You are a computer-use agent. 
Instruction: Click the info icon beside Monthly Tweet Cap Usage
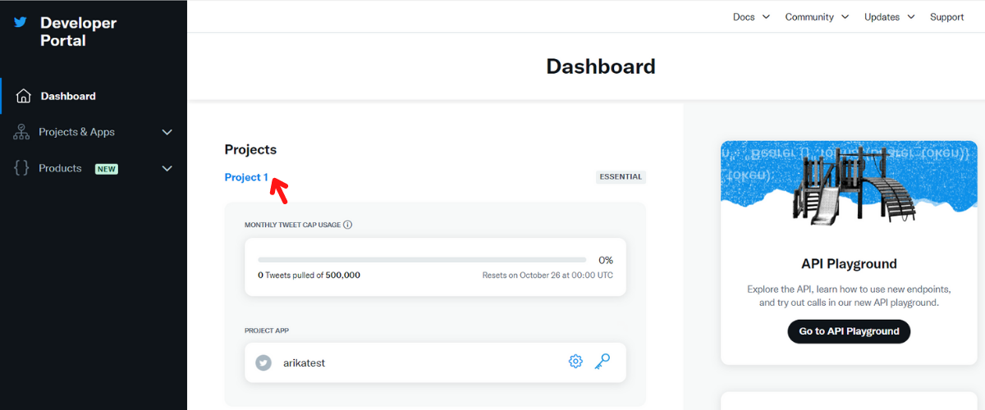[347, 225]
